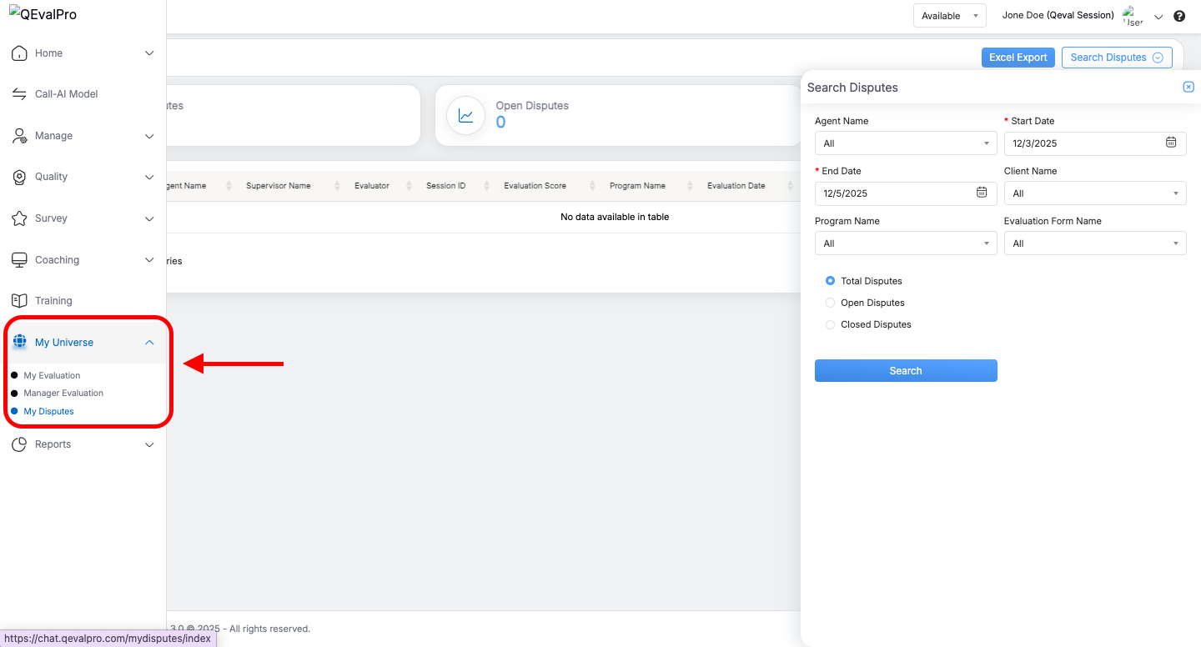Sort table by Evaluation Score column
Viewport: 1201px width, 647px height.
click(535, 186)
